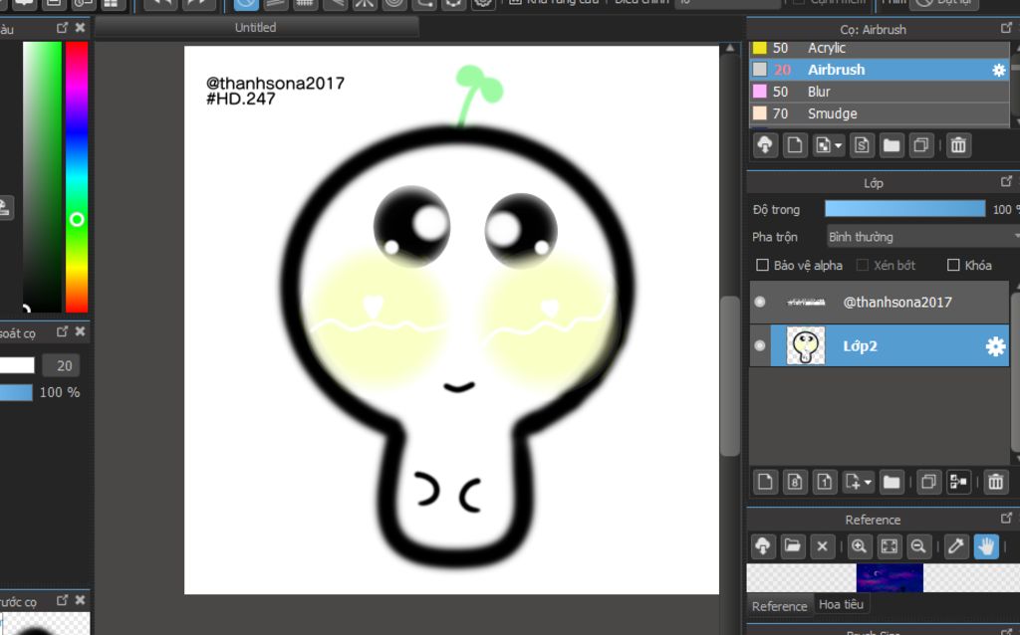Screen dimensions: 1020x635
Task: Select the Acrylic brush
Action: point(880,48)
